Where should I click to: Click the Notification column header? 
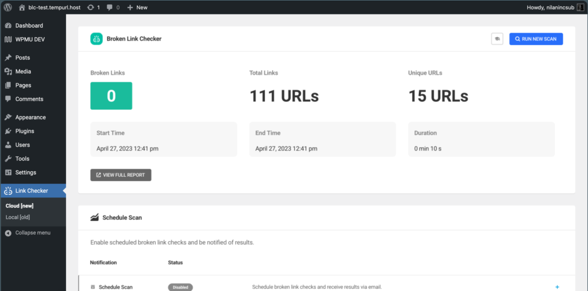[x=103, y=263]
